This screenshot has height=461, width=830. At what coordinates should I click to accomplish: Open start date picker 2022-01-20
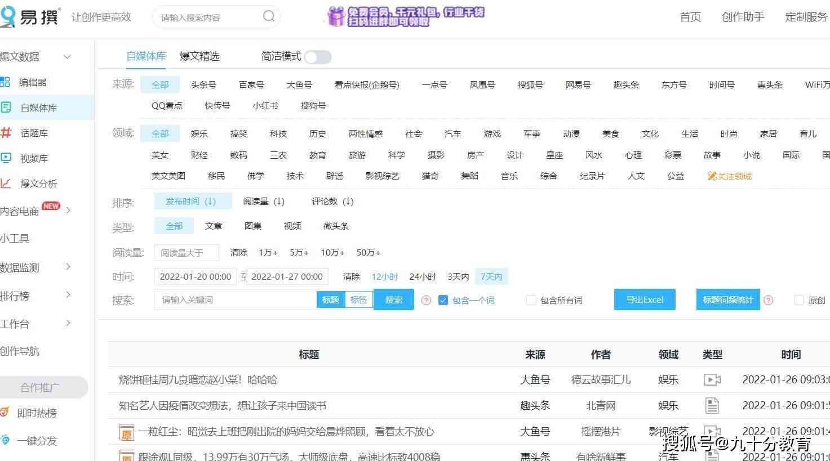(x=195, y=276)
